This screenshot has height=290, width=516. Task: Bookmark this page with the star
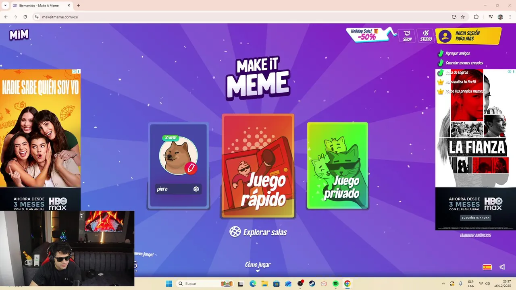click(x=463, y=17)
